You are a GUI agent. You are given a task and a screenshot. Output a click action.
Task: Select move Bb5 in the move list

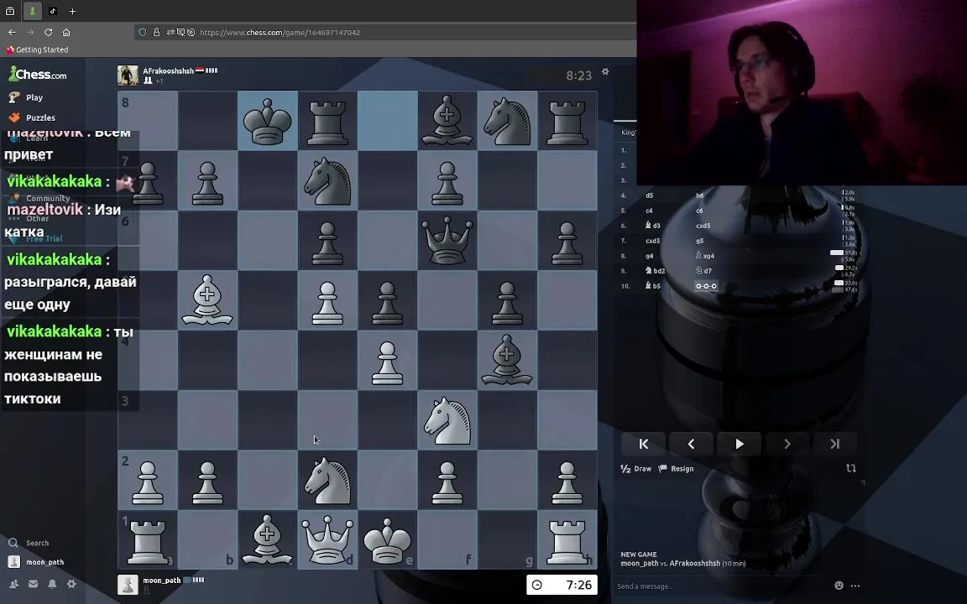652,286
